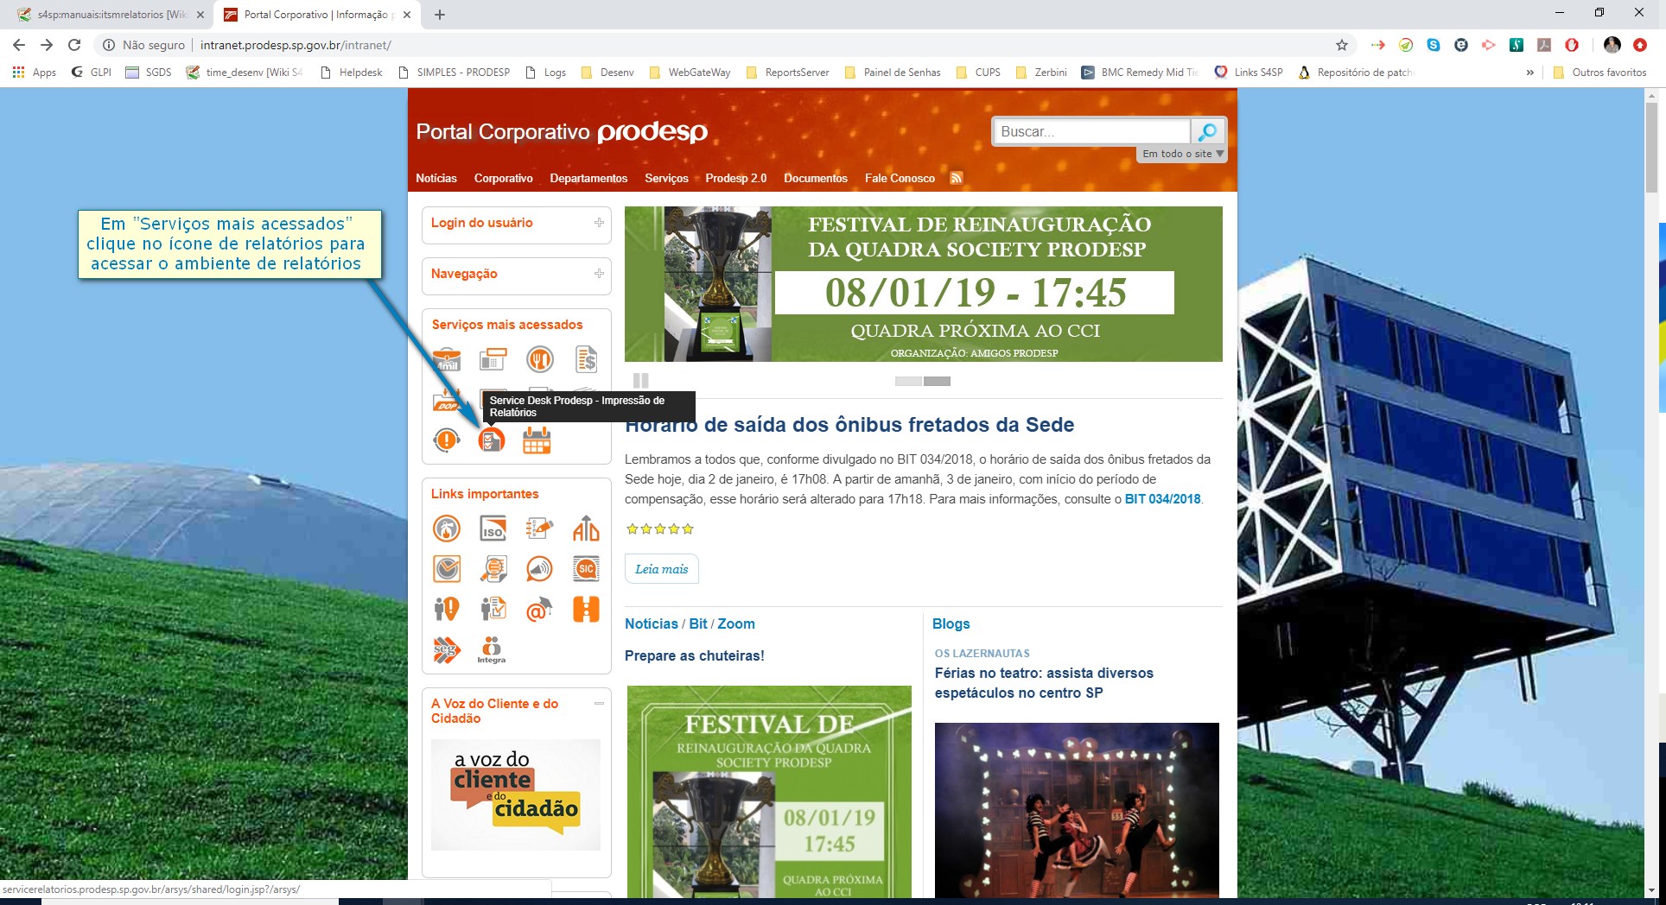Image resolution: width=1666 pixels, height=905 pixels.
Task: Open the Férias no teatro blog post
Action: click(1044, 682)
